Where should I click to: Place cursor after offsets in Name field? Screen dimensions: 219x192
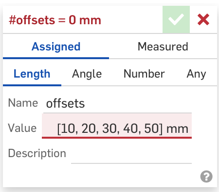pyautogui.click(x=85, y=104)
